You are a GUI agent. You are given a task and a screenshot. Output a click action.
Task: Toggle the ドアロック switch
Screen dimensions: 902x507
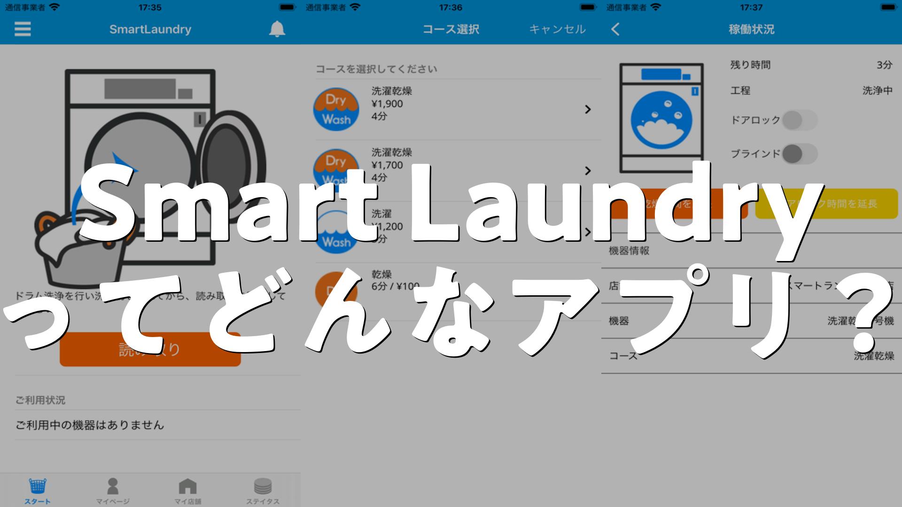pos(800,120)
